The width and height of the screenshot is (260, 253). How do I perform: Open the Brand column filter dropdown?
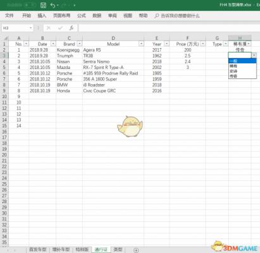(80, 44)
